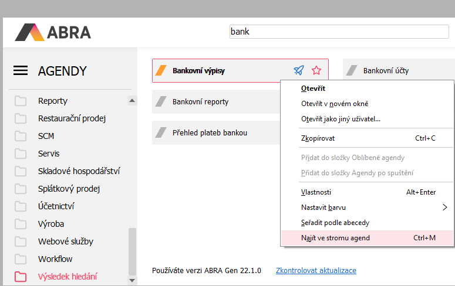This screenshot has height=286, width=455.
Task: Open the hamburger menu beside AGENDY
Action: point(21,70)
